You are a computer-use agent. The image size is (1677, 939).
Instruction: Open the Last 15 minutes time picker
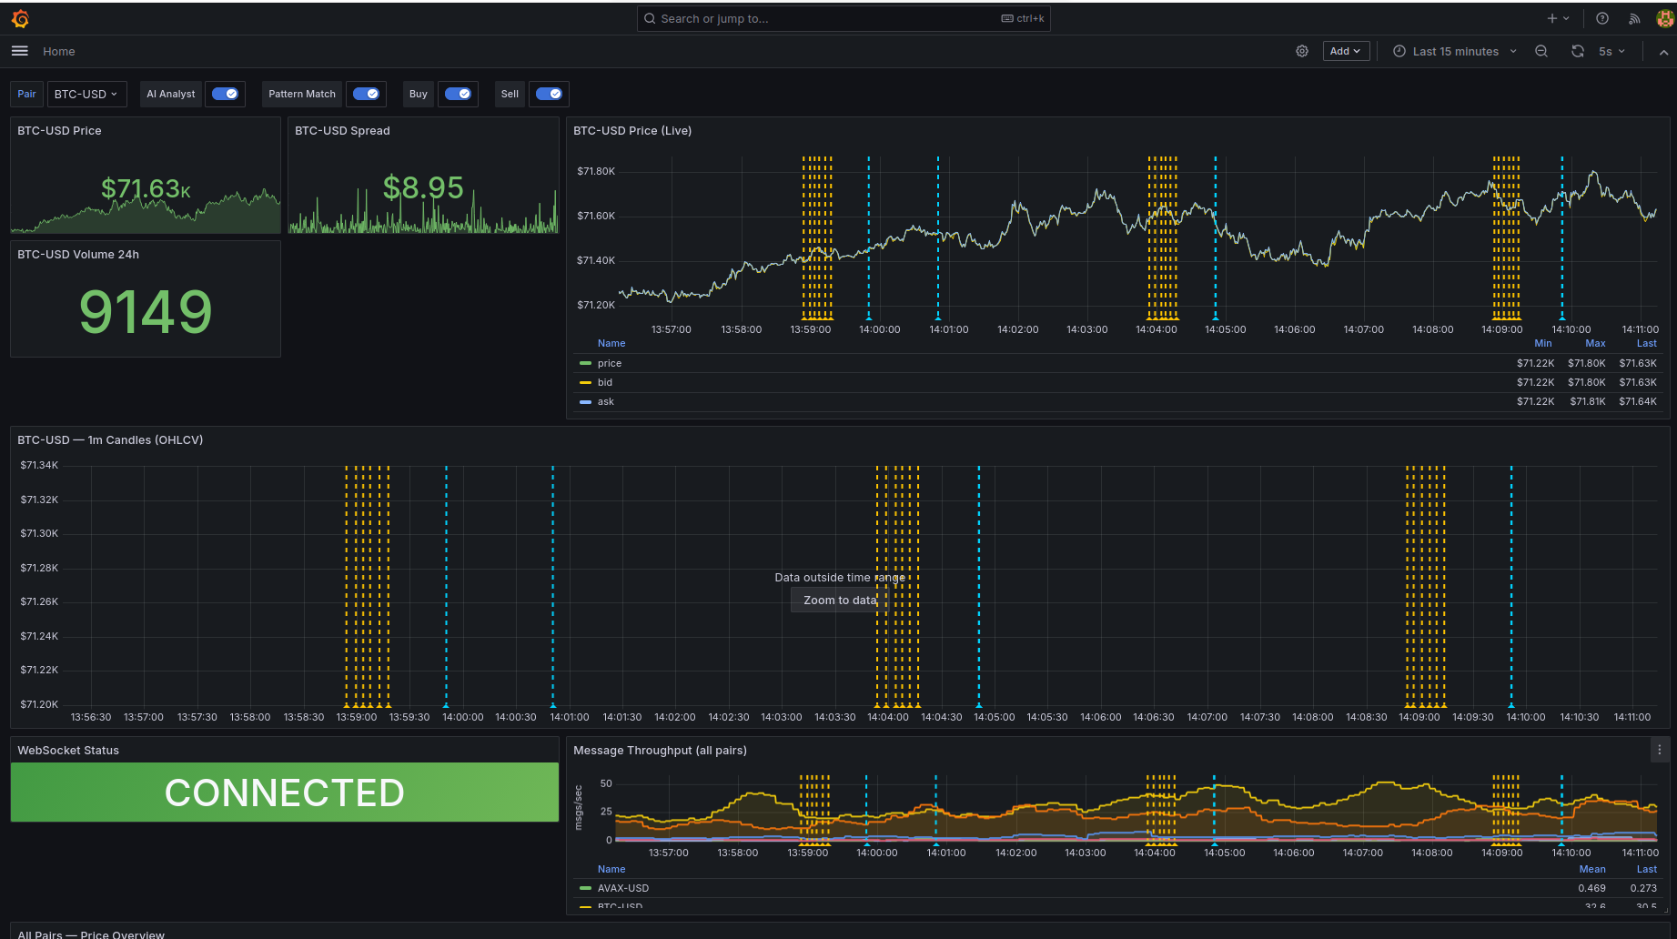click(1453, 51)
